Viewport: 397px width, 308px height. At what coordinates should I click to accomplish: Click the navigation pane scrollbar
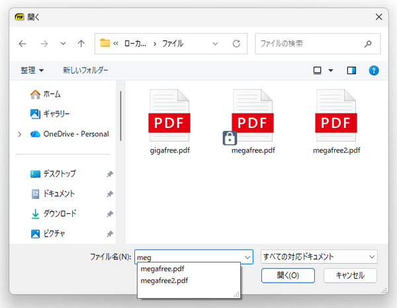point(121,116)
